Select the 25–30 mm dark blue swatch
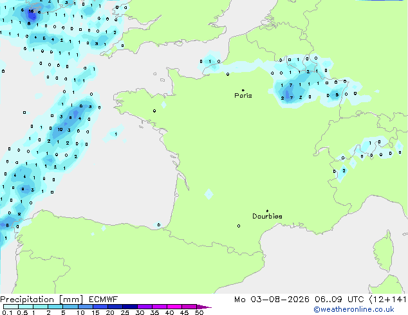The image size is (408, 315). pos(129,307)
